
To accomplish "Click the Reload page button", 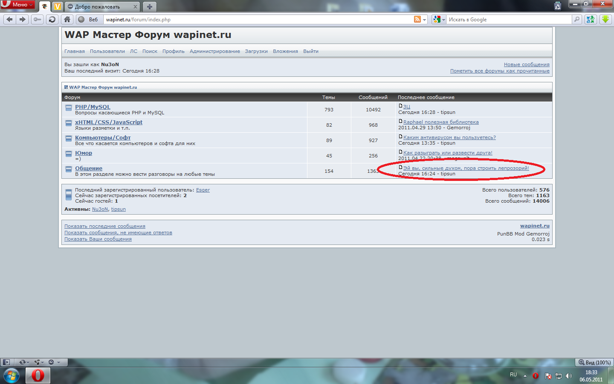I will click(x=52, y=19).
